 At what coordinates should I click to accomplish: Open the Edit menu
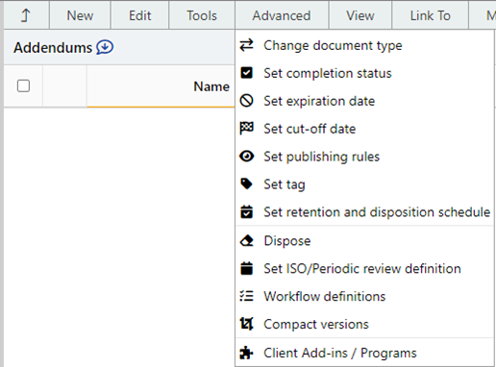click(x=139, y=15)
